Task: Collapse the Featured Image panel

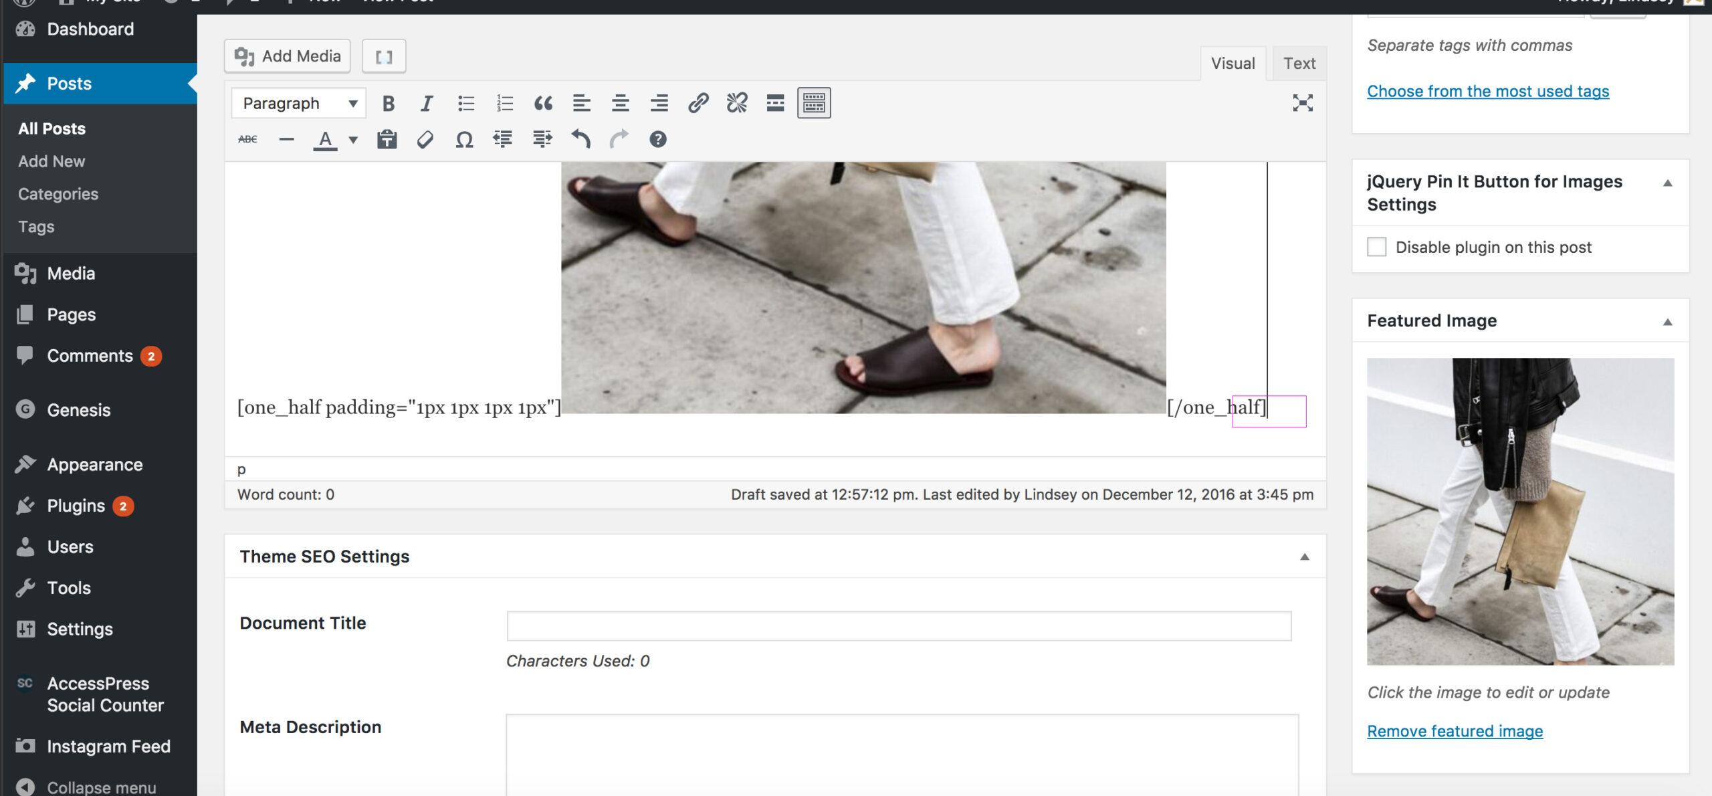Action: [x=1668, y=322]
